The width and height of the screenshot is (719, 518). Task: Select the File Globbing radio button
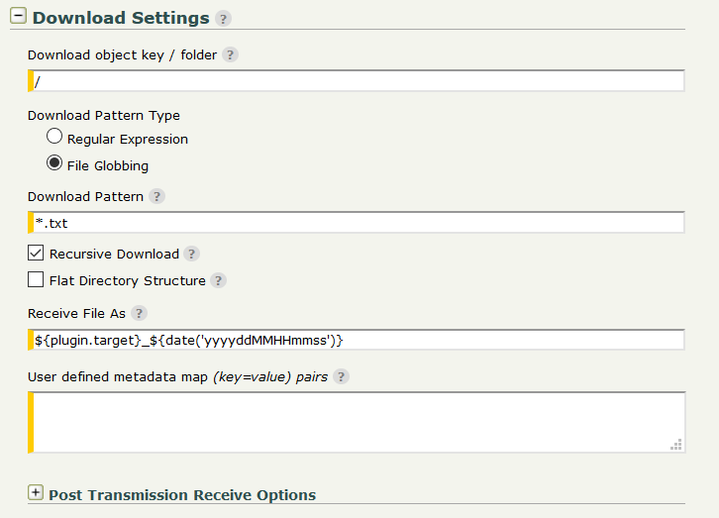[54, 163]
